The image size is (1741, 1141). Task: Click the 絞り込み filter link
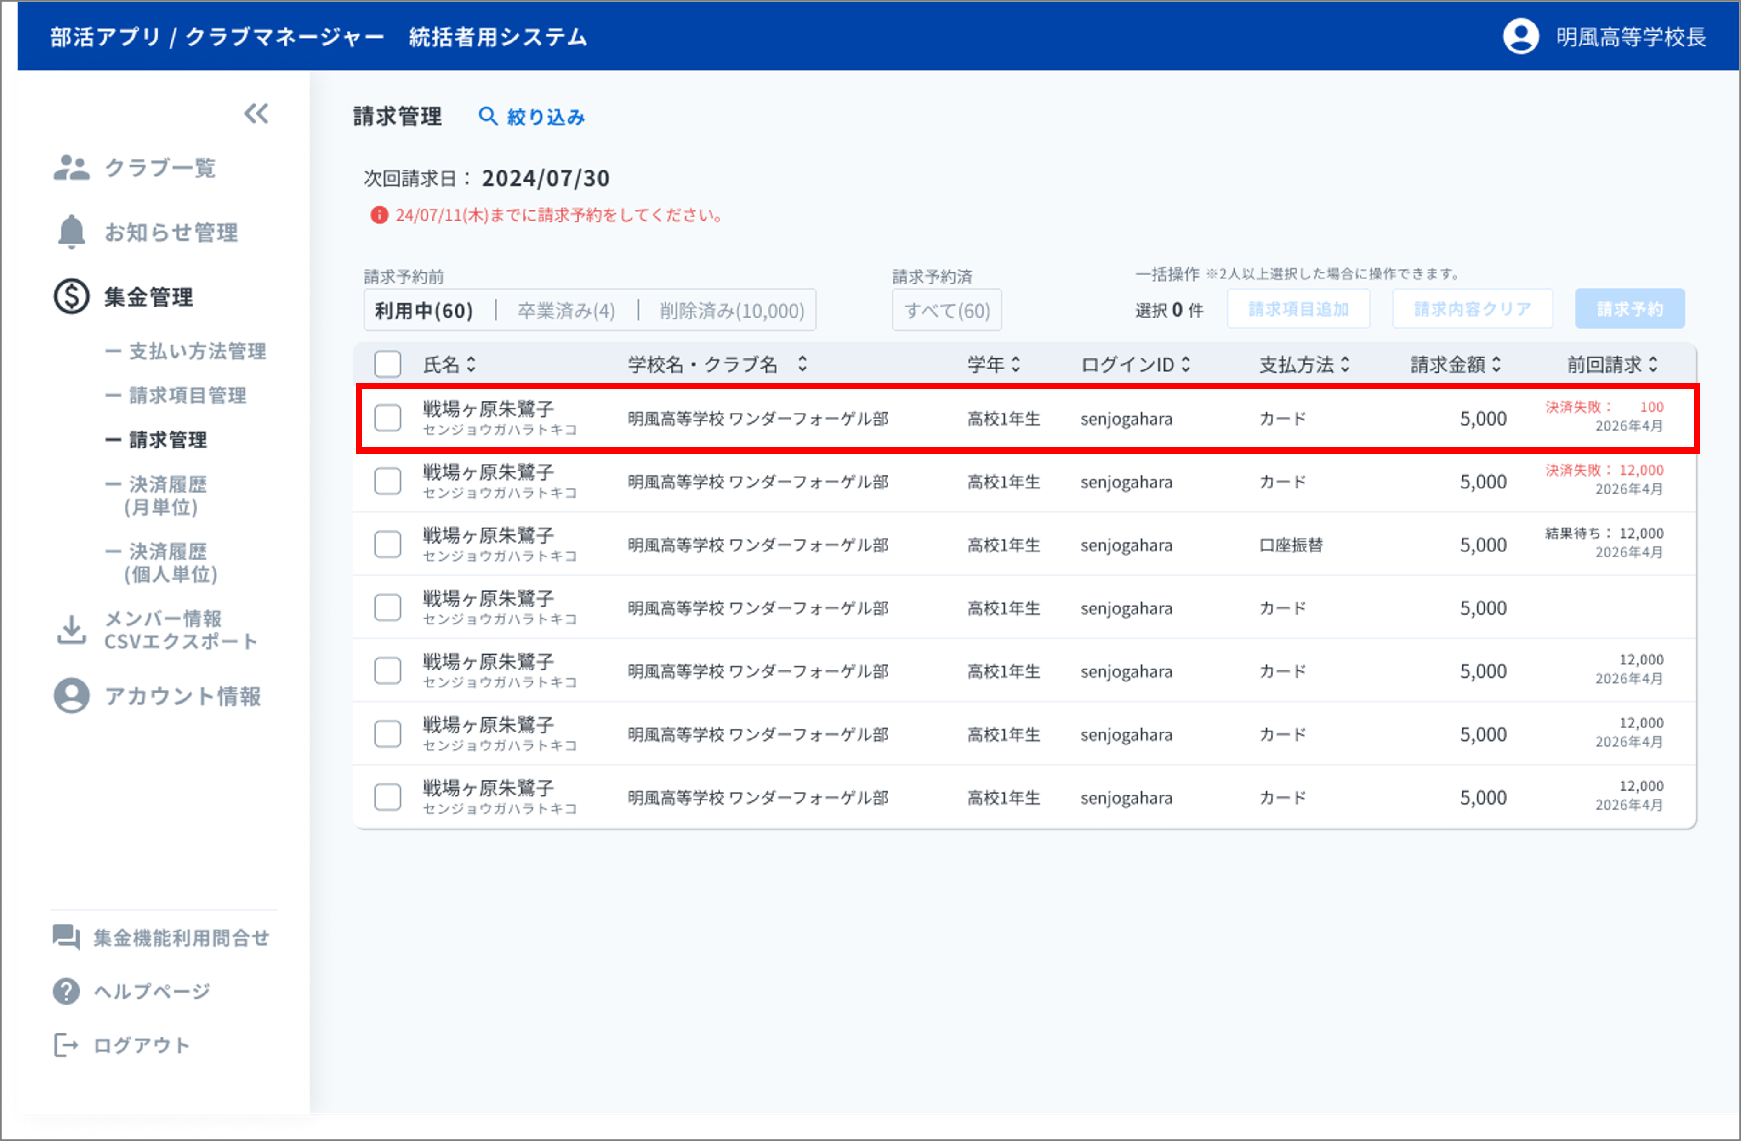[546, 116]
